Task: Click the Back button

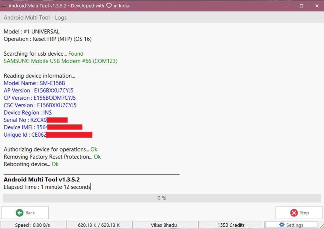Action: [x=25, y=213]
